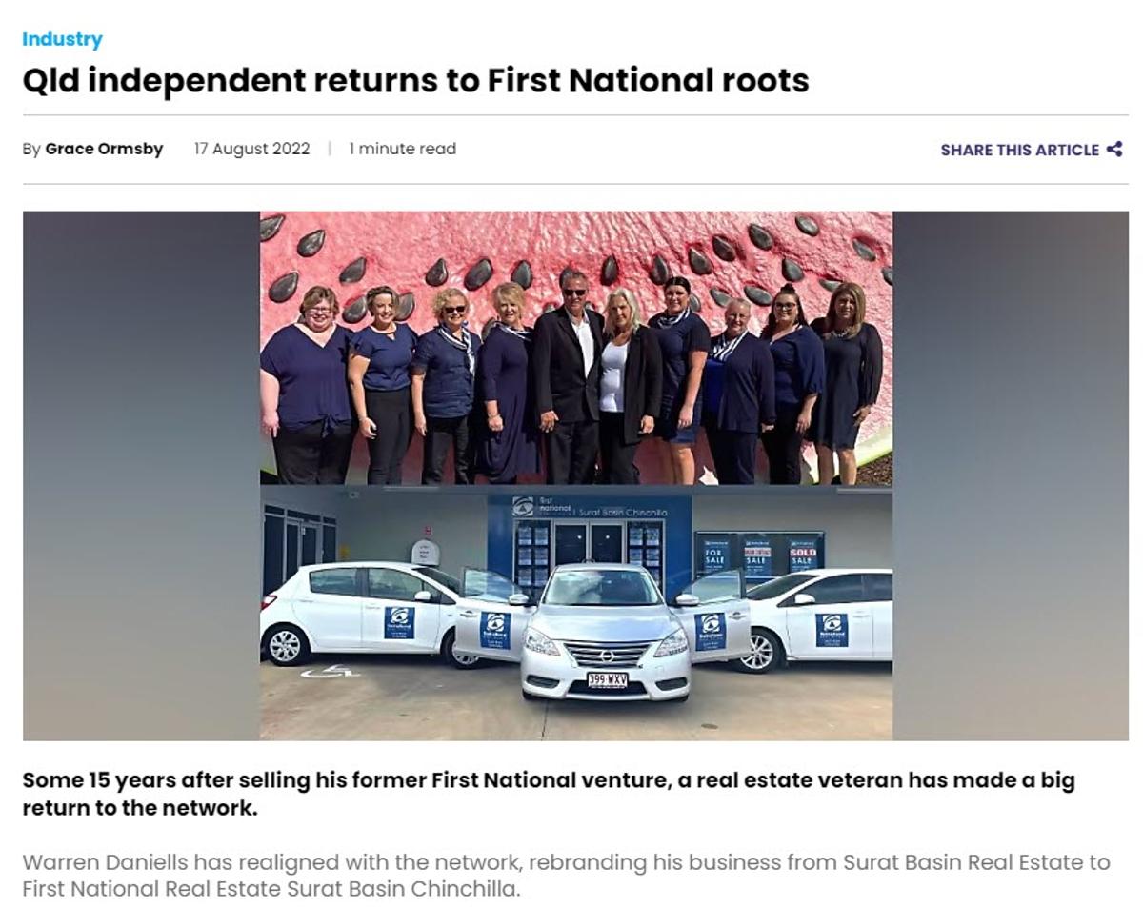Click the First National logo on right white car
The width and height of the screenshot is (1143, 909).
click(x=832, y=630)
